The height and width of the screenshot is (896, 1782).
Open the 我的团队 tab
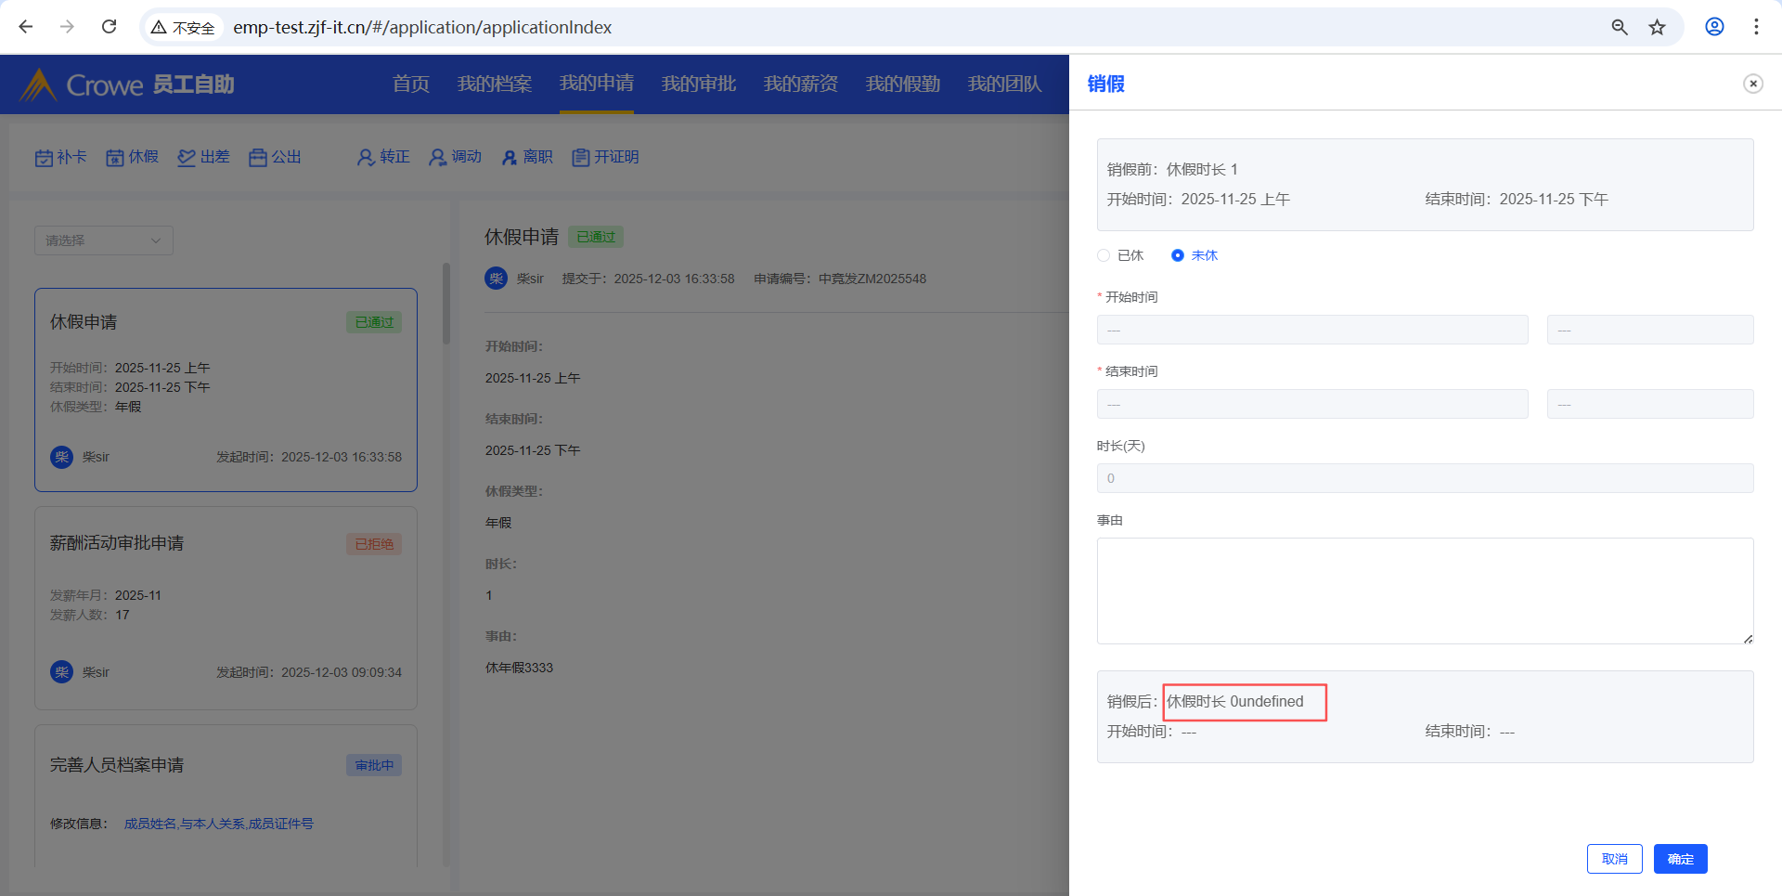tap(1005, 84)
